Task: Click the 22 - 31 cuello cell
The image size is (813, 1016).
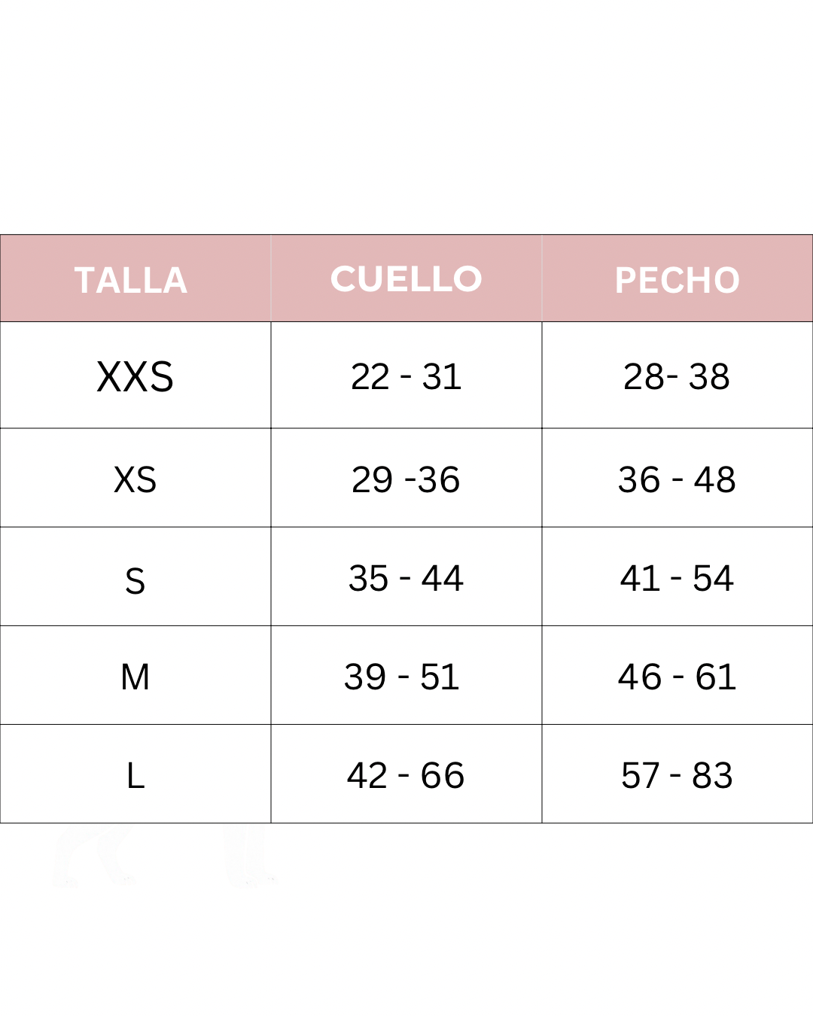Action: tap(406, 376)
